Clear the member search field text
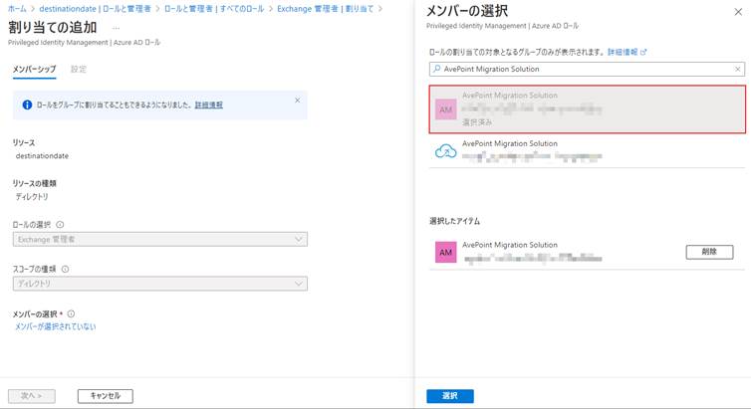 pos(738,70)
